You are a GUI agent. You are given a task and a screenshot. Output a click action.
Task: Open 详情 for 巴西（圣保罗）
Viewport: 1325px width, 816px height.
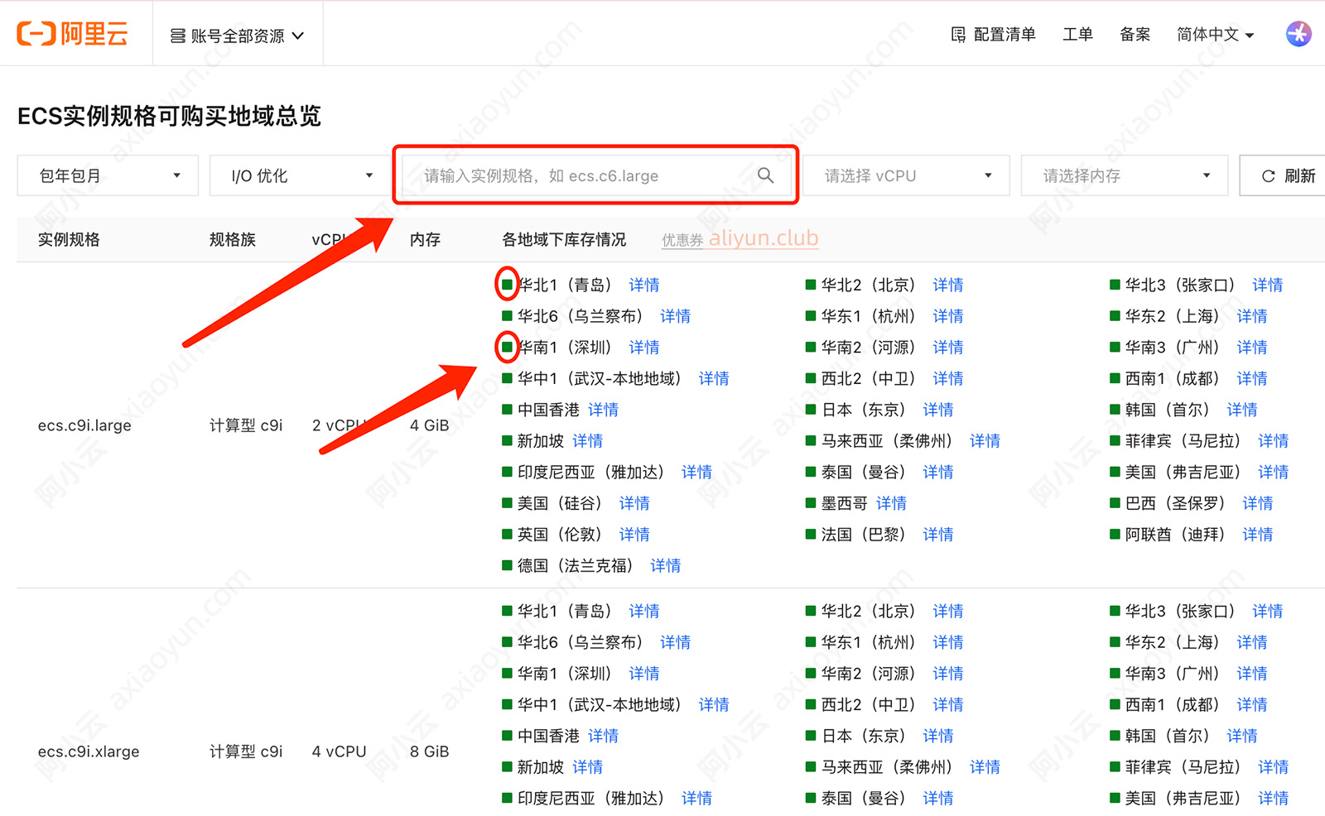(x=1258, y=503)
